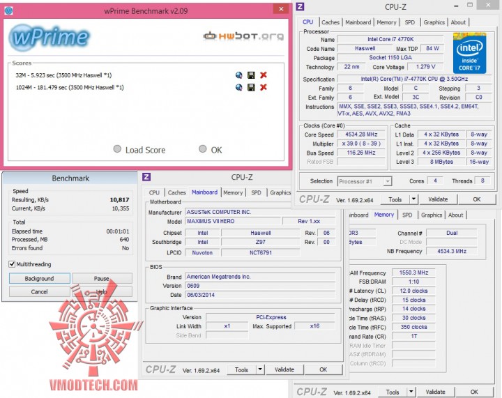Image resolution: width=502 pixels, height=398 pixels.
Task: Click Tools button in Mainboard window
Action: point(241,369)
